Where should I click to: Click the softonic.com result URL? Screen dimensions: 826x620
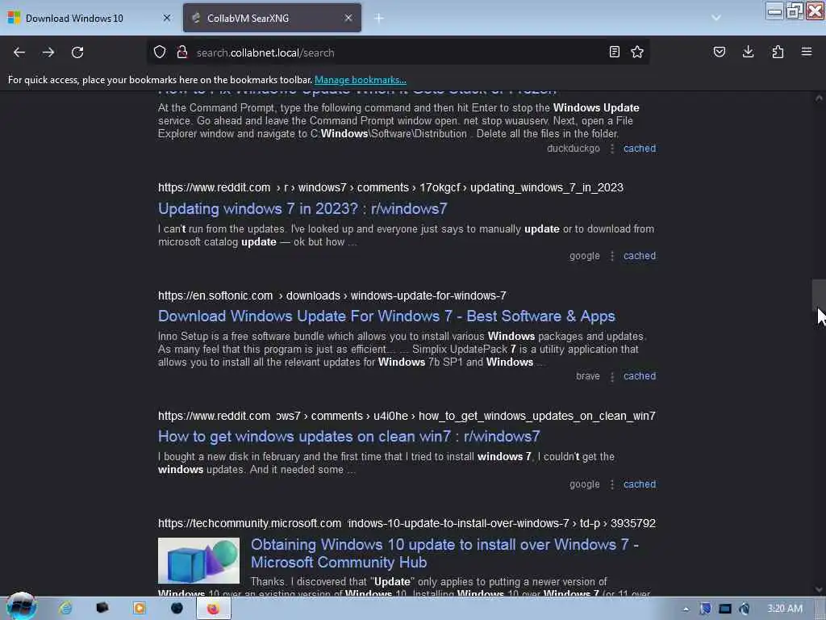(x=332, y=295)
